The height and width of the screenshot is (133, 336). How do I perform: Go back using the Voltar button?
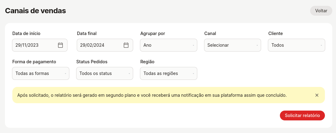321,11
